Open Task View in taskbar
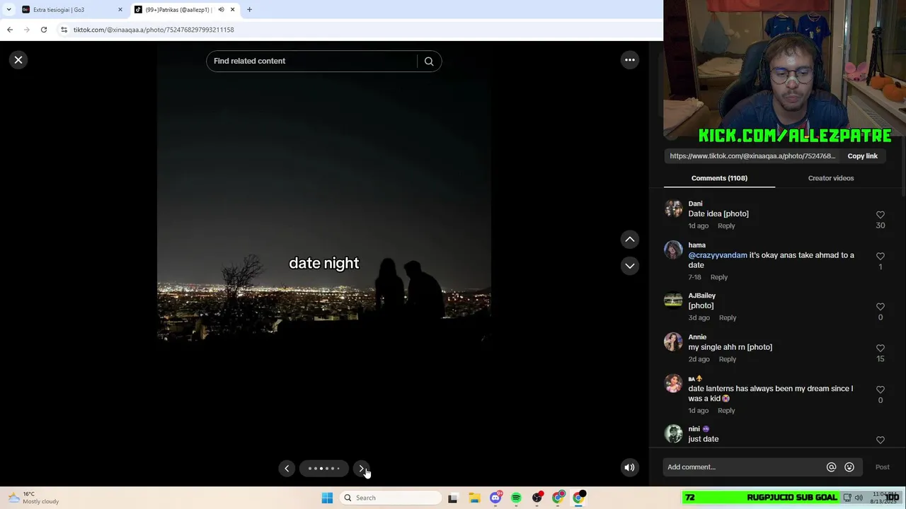The width and height of the screenshot is (906, 509). 452,498
